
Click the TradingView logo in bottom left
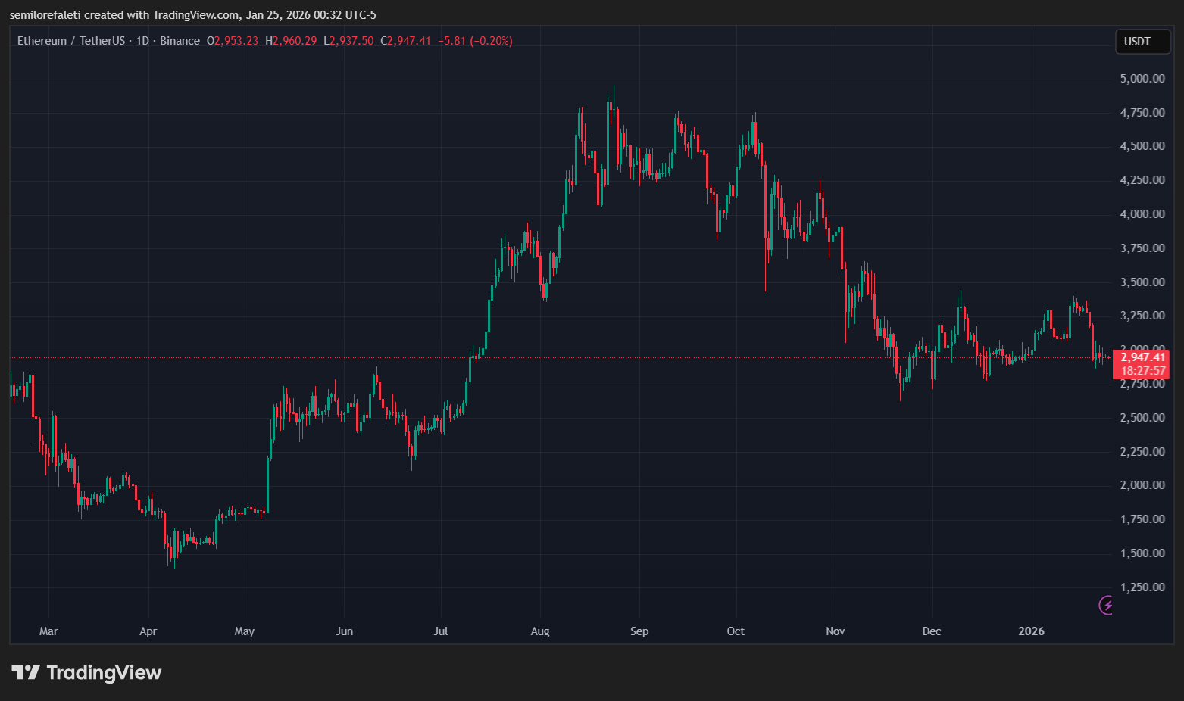click(x=86, y=672)
